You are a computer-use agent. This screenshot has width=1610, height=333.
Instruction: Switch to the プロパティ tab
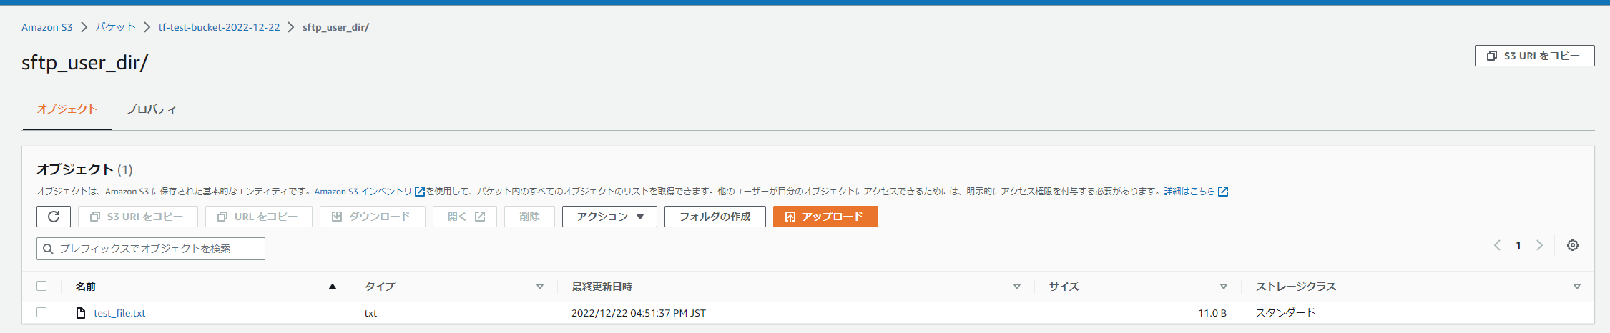click(x=151, y=109)
